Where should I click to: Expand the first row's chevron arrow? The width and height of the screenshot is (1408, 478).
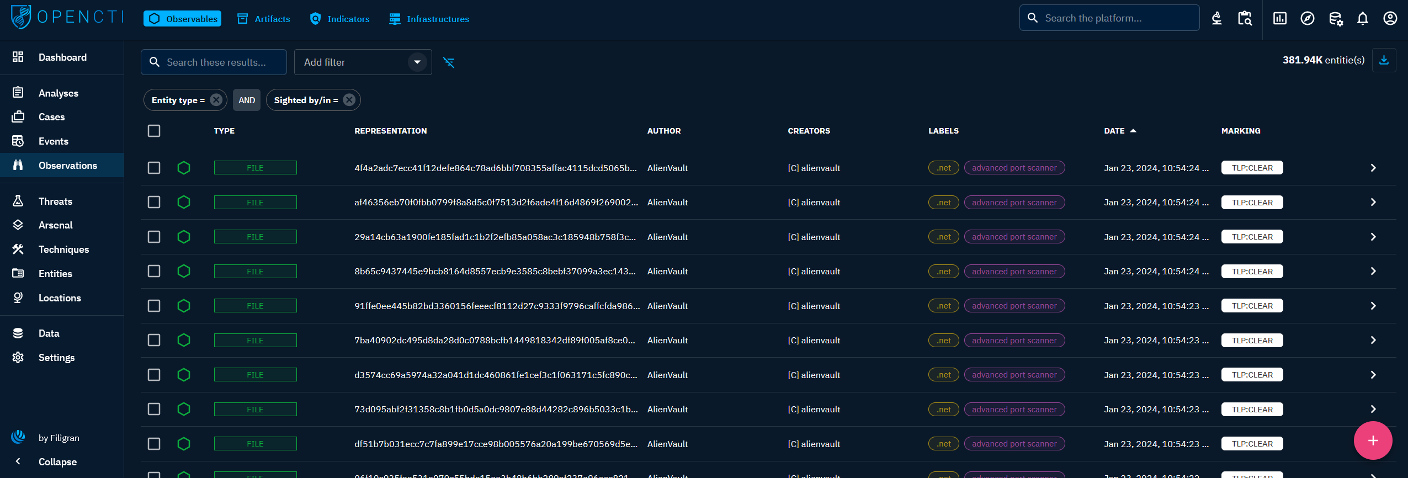pyautogui.click(x=1373, y=168)
